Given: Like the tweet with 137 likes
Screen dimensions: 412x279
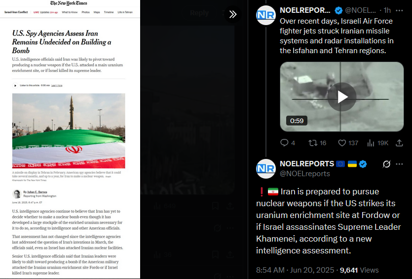Looking at the screenshot, I should [x=348, y=143].
